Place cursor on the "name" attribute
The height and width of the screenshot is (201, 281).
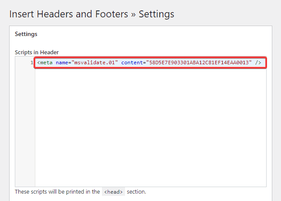pyautogui.click(x=63, y=63)
